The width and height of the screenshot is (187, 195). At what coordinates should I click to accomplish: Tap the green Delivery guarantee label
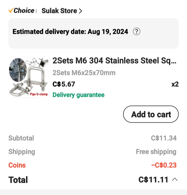pyautogui.click(x=78, y=95)
